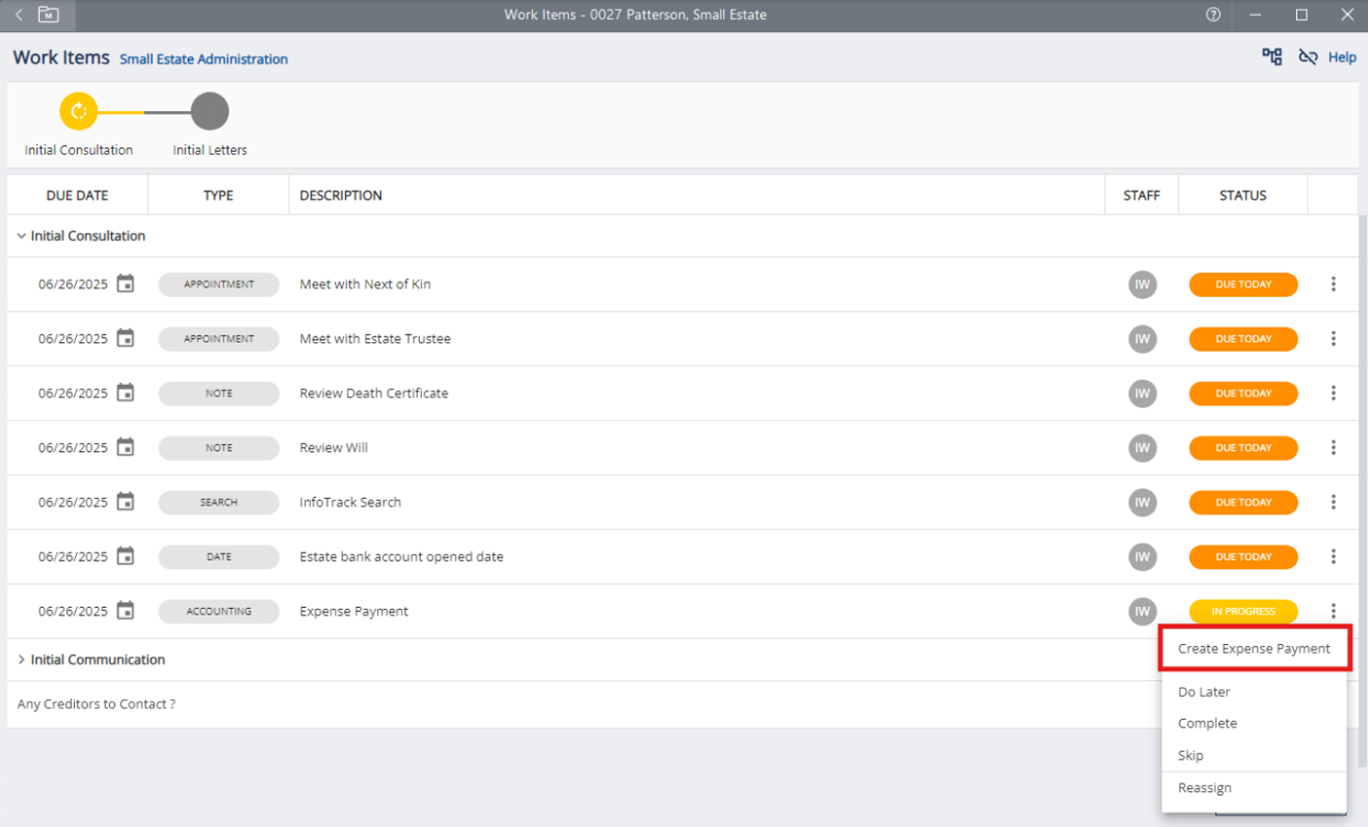The image size is (1368, 827).
Task: Click the Due Today status for Estate bank account
Action: click(x=1243, y=557)
